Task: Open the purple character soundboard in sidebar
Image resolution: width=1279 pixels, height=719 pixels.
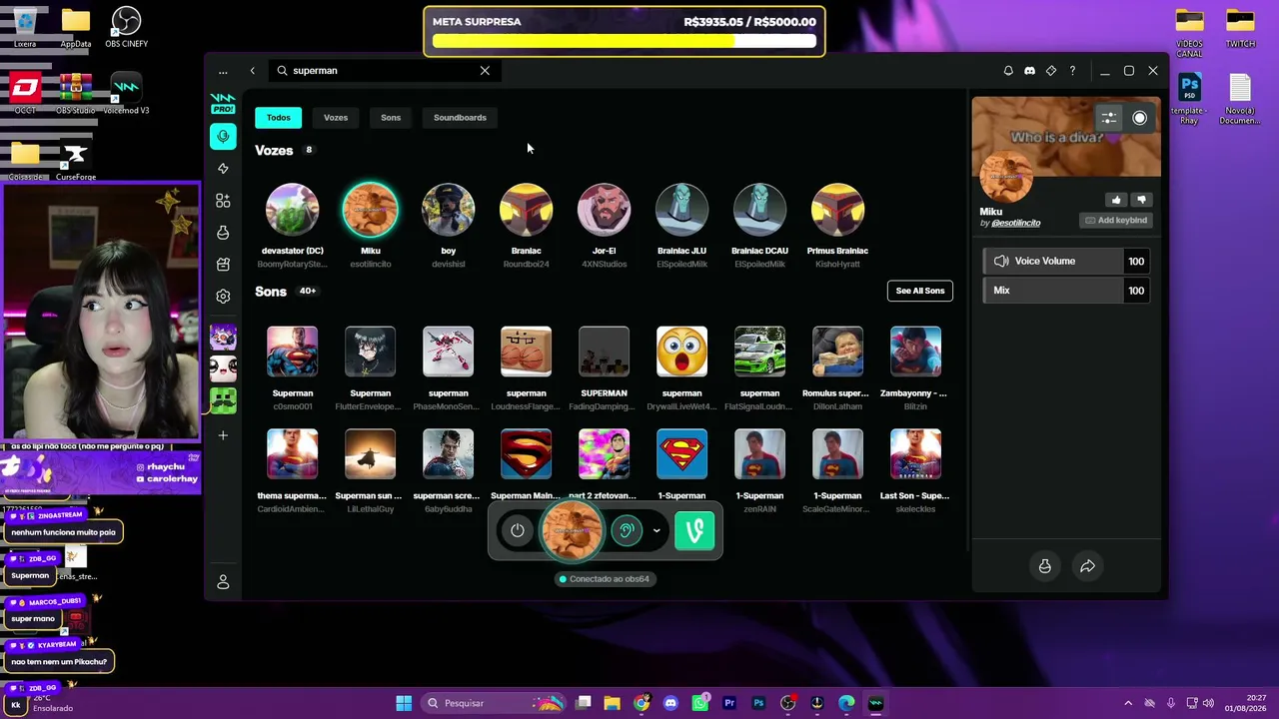Action: (x=223, y=337)
